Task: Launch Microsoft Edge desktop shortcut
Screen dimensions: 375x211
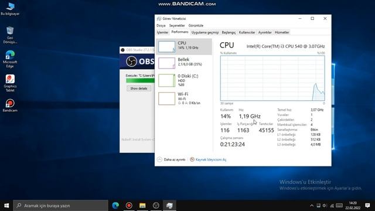Action: click(10, 59)
